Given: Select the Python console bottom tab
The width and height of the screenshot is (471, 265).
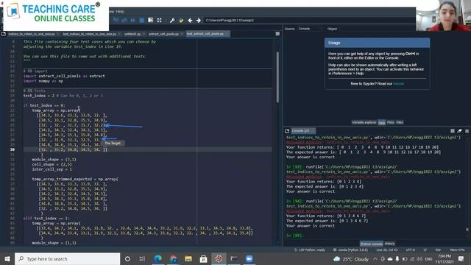Looking at the screenshot, I should [x=371, y=244].
